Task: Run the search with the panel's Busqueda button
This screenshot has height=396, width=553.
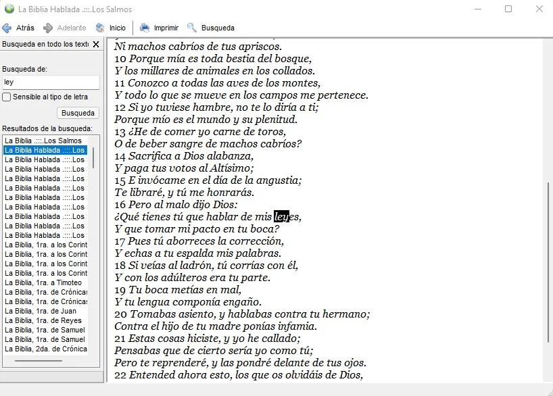Action: click(78, 113)
